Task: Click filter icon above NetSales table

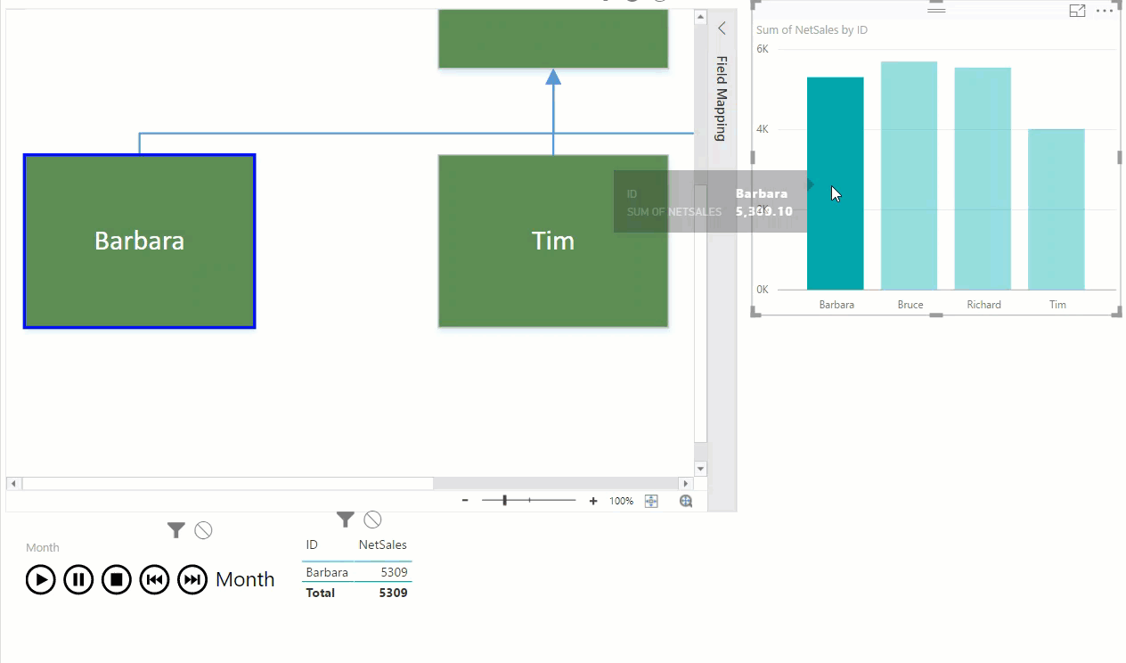Action: (x=346, y=519)
